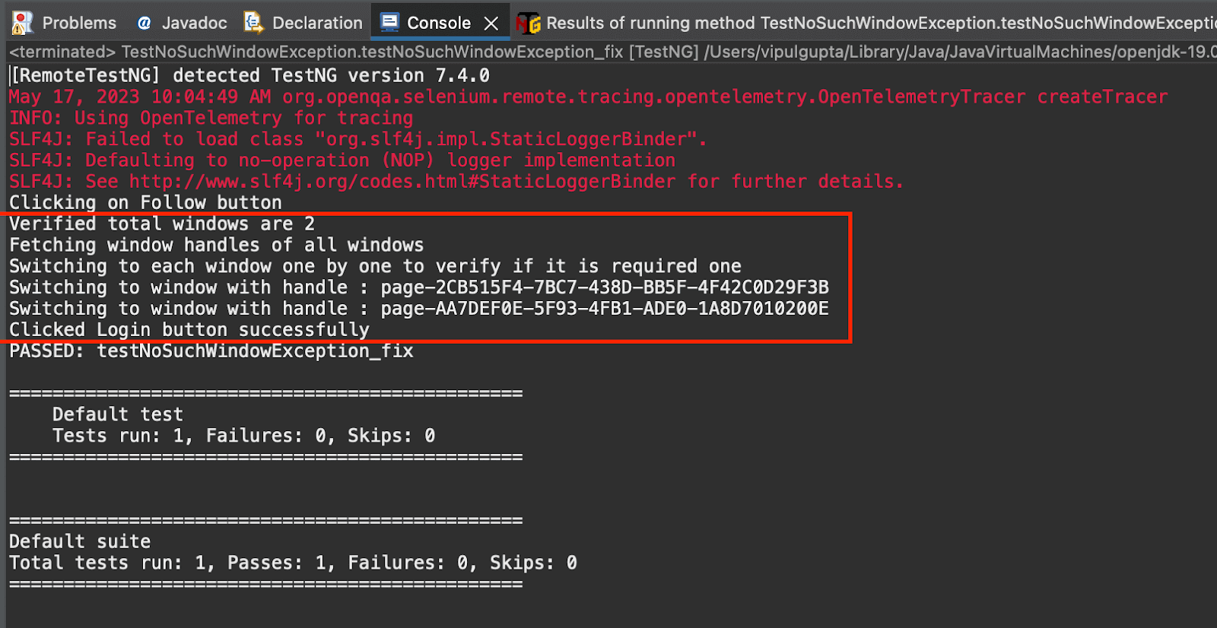Click "Total tests run: 1, Passes: 1" line

point(293,563)
